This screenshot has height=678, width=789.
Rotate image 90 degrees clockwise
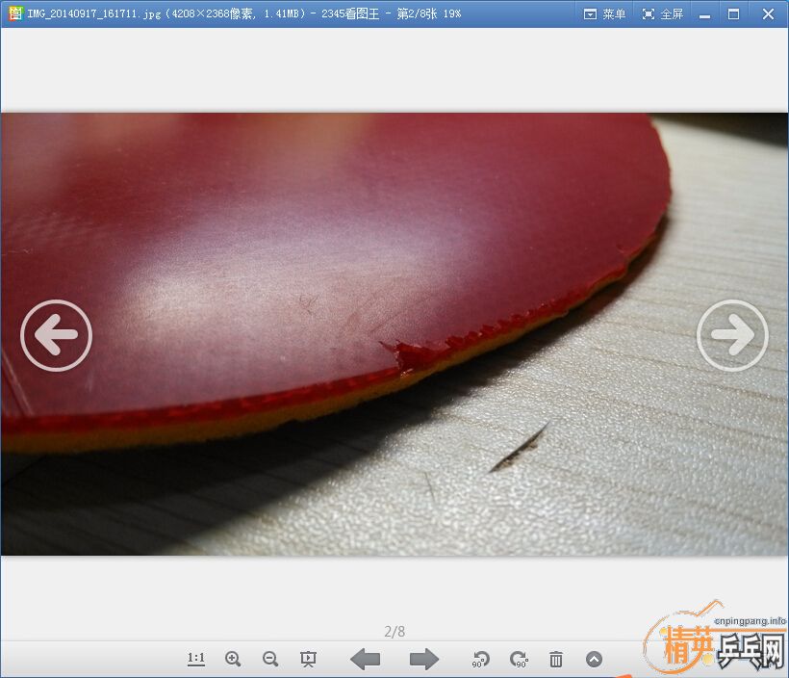point(519,659)
